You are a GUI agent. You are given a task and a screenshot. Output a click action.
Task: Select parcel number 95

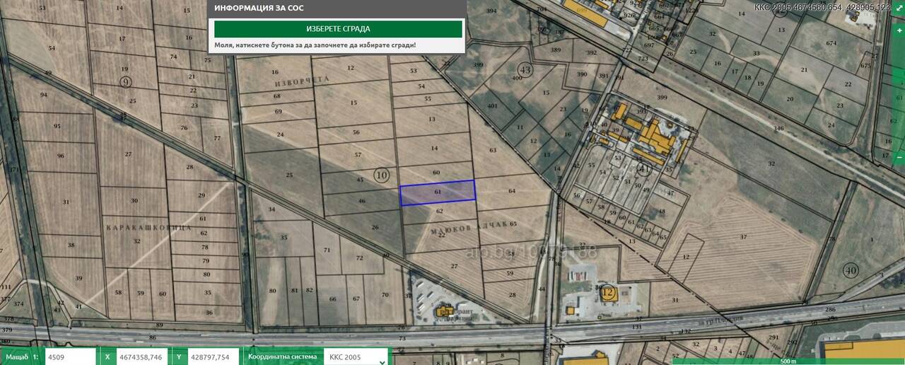coord(57,126)
